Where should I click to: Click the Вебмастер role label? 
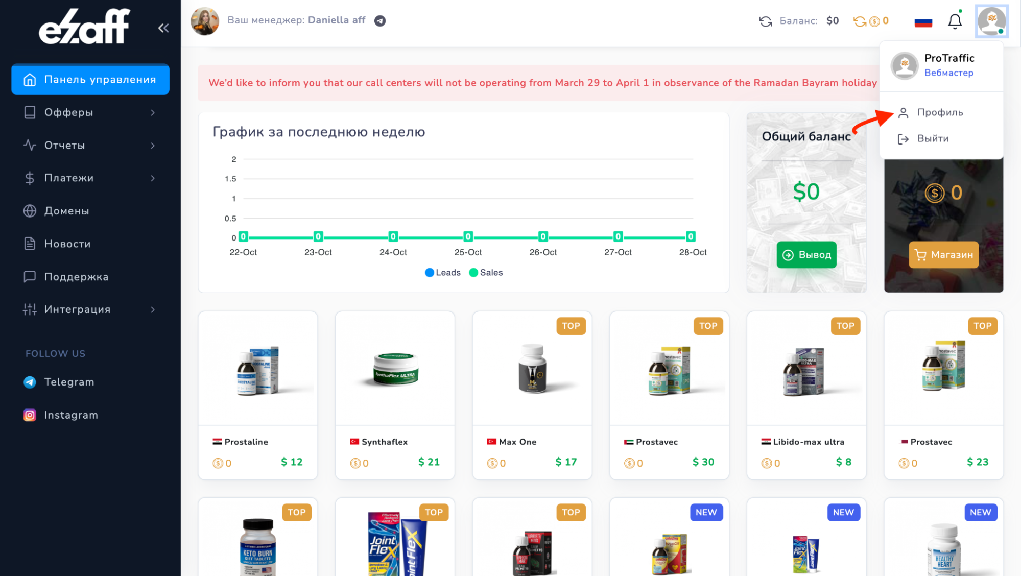[948, 73]
